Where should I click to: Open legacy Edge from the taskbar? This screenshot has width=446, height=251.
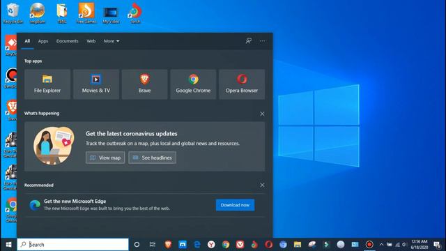pyautogui.click(x=197, y=245)
